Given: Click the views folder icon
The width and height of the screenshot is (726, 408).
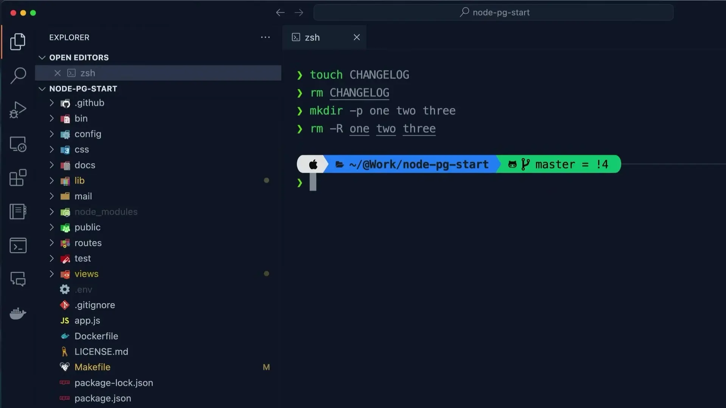Looking at the screenshot, I should [x=65, y=274].
